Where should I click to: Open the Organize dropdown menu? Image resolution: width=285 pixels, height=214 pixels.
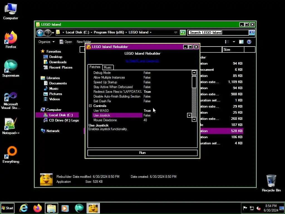point(46,42)
